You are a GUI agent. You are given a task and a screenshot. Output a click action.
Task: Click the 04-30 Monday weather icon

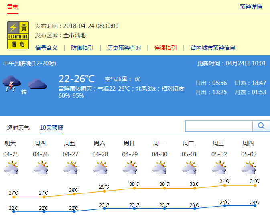coord(159,168)
